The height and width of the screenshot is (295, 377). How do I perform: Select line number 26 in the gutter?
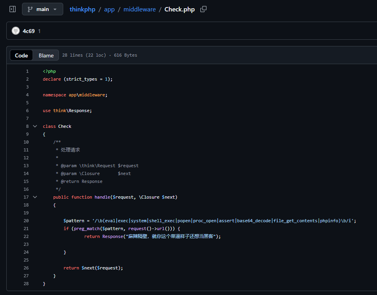coord(26,267)
